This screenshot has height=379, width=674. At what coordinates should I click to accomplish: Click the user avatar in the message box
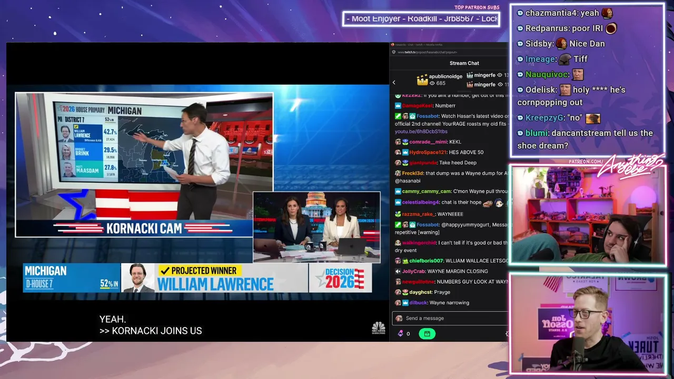click(x=399, y=318)
